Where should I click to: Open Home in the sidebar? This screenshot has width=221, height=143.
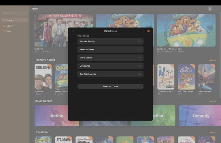[15, 20]
